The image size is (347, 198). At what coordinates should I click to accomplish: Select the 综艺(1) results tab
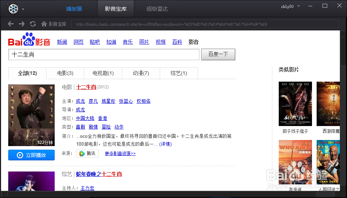point(179,73)
